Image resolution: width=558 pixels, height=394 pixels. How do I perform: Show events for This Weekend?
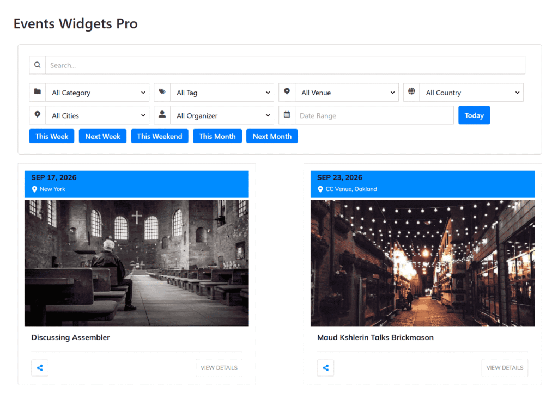tap(160, 136)
